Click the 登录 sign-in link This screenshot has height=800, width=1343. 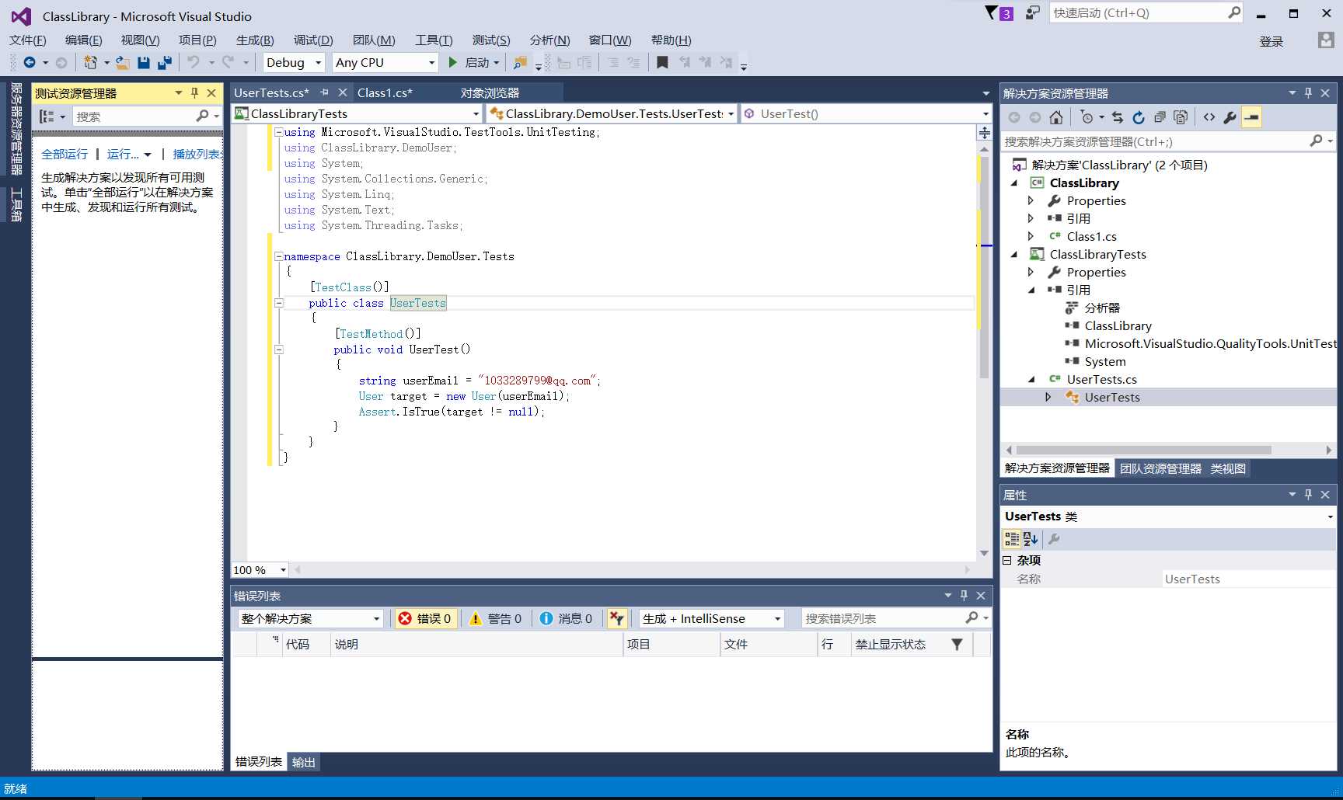(x=1271, y=41)
